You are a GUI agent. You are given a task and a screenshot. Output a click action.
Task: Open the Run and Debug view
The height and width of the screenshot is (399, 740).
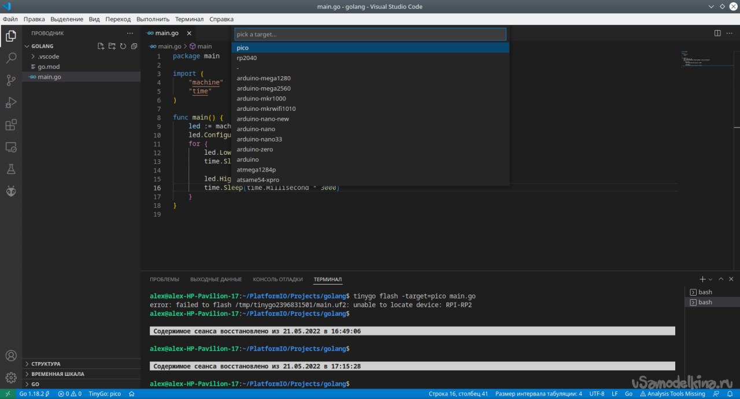click(x=11, y=103)
